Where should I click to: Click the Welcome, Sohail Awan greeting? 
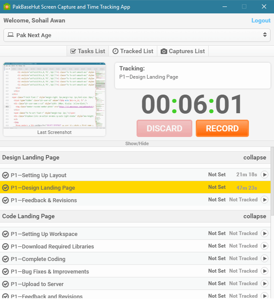[x=34, y=21]
